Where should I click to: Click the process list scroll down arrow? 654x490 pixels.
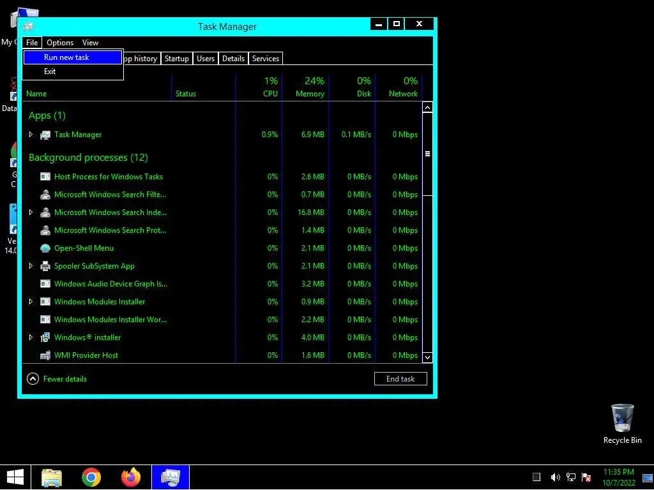[x=427, y=357]
